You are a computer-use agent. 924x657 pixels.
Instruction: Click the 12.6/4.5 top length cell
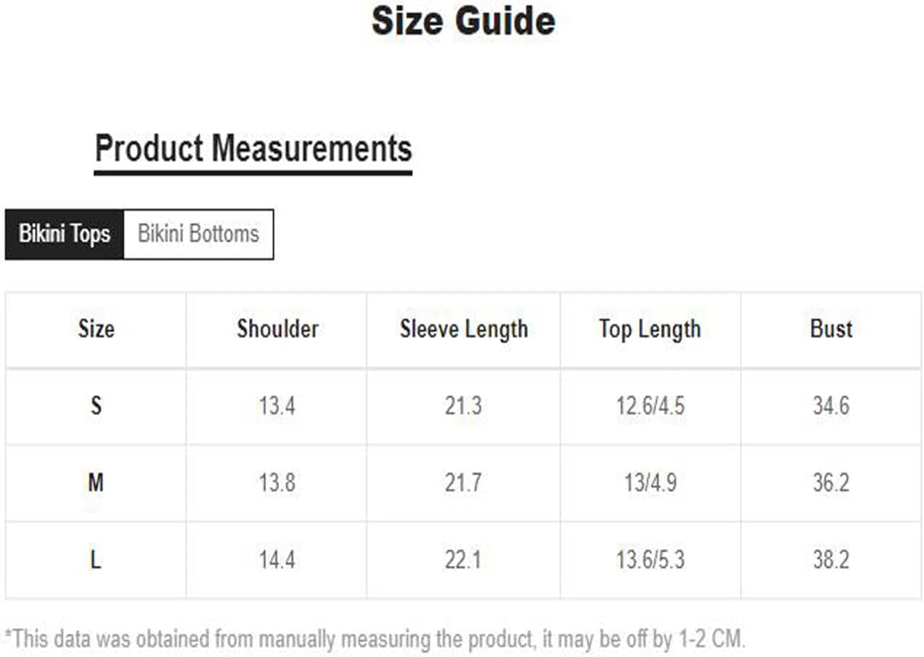pos(650,406)
